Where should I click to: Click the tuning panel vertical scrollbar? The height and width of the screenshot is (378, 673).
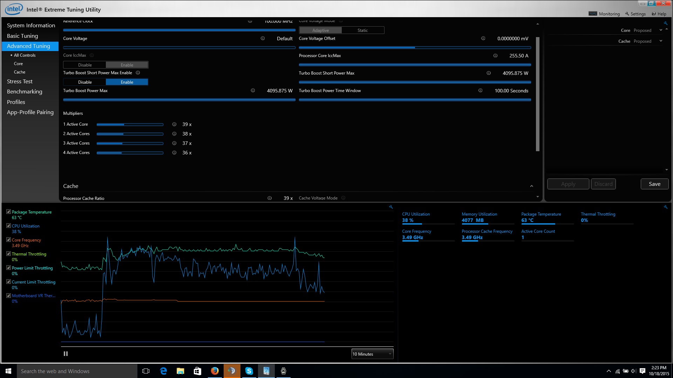coord(538,94)
